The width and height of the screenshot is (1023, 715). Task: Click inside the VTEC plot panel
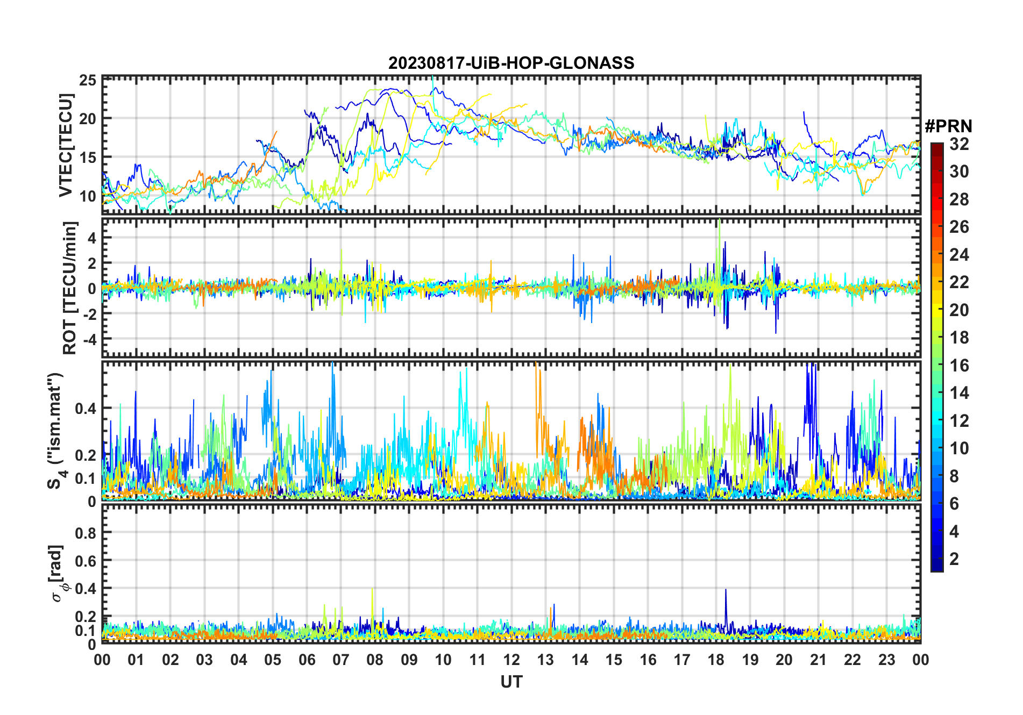pyautogui.click(x=511, y=145)
